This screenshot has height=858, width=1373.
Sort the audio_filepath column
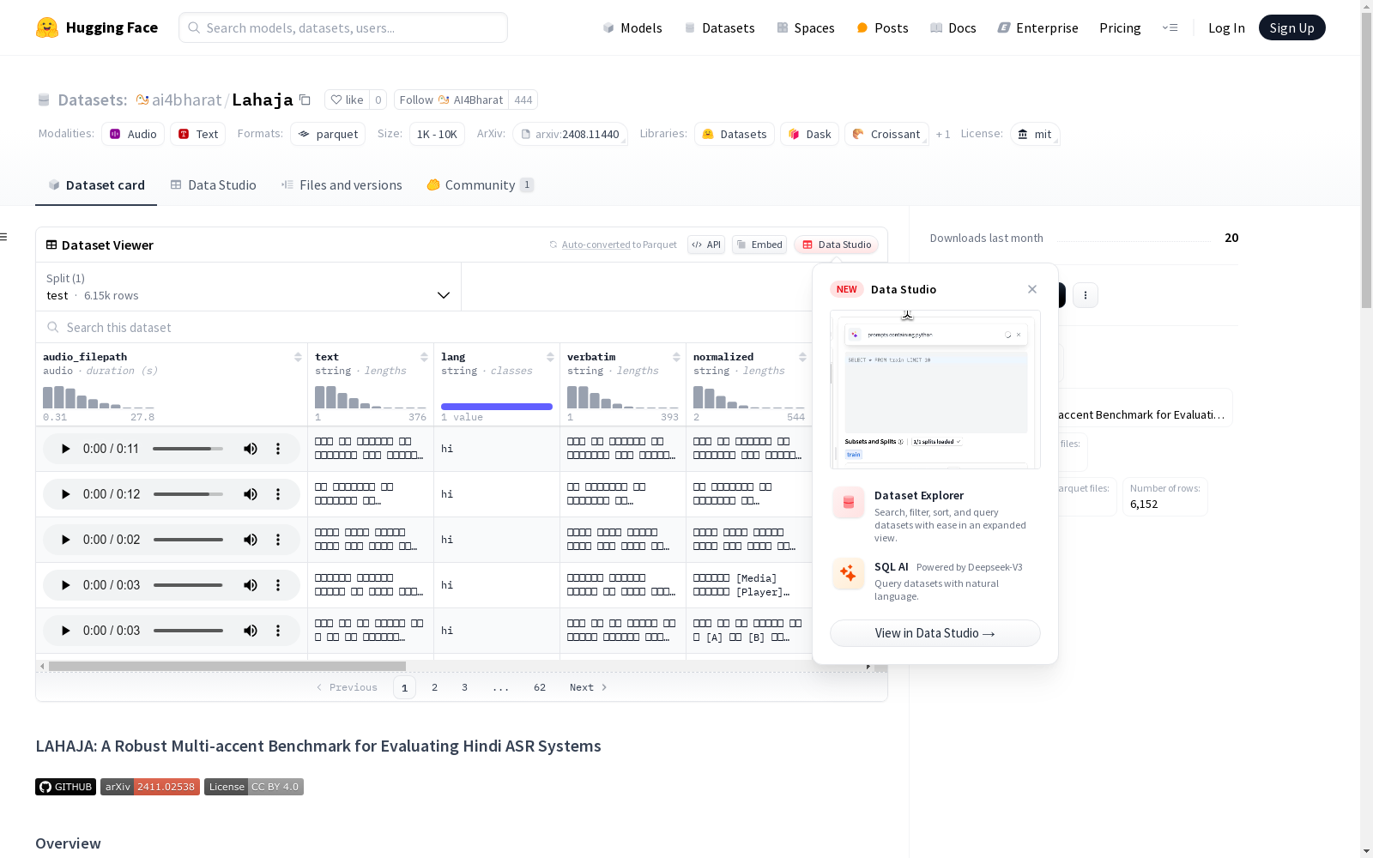(298, 357)
